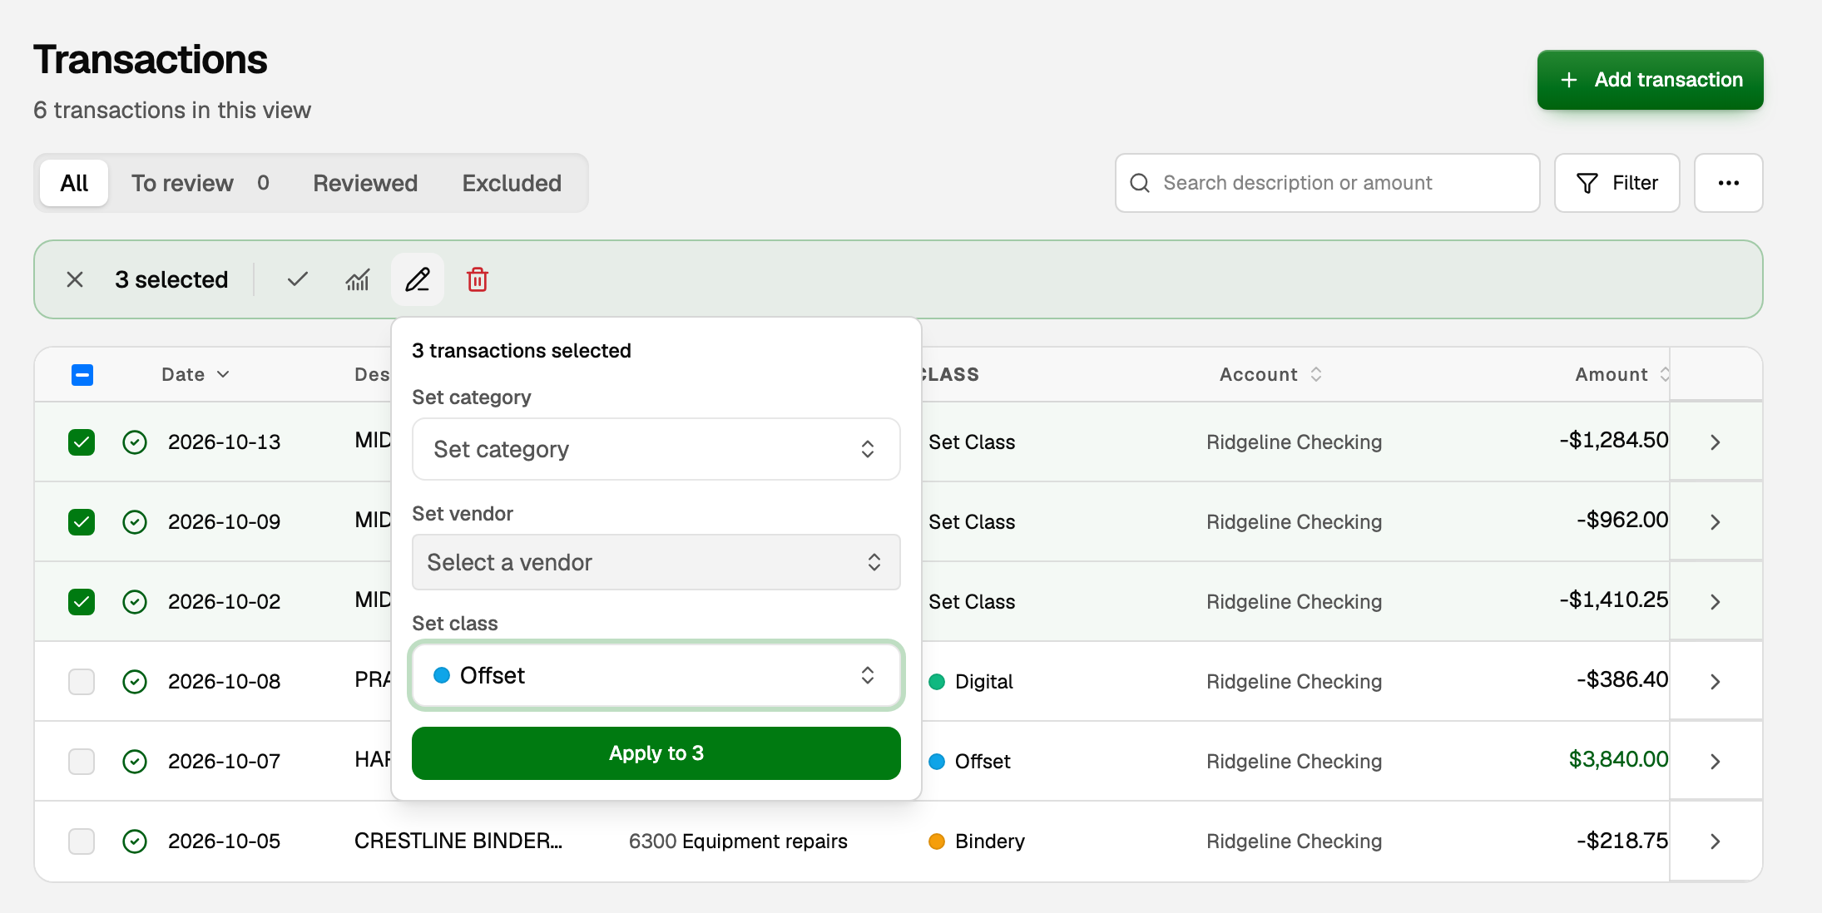Click Ridgeline Checking in the 2026-10-05 row
The width and height of the screenshot is (1822, 913).
click(x=1294, y=841)
